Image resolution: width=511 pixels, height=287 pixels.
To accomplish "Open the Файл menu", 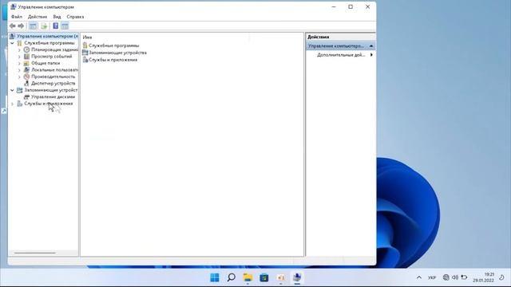I will click(17, 17).
